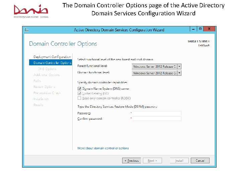Viewport: 241px width, 180px height.
Task: Close the Configuration Wizard window
Action: click(x=209, y=29)
